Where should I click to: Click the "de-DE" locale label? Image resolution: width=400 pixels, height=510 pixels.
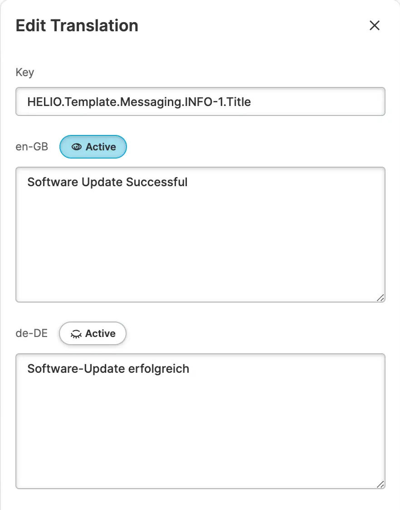(32, 334)
